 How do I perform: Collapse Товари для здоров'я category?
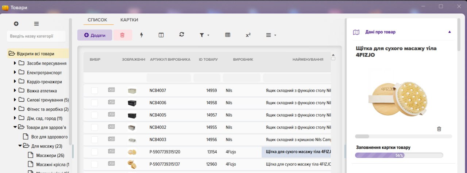[x=15, y=127]
